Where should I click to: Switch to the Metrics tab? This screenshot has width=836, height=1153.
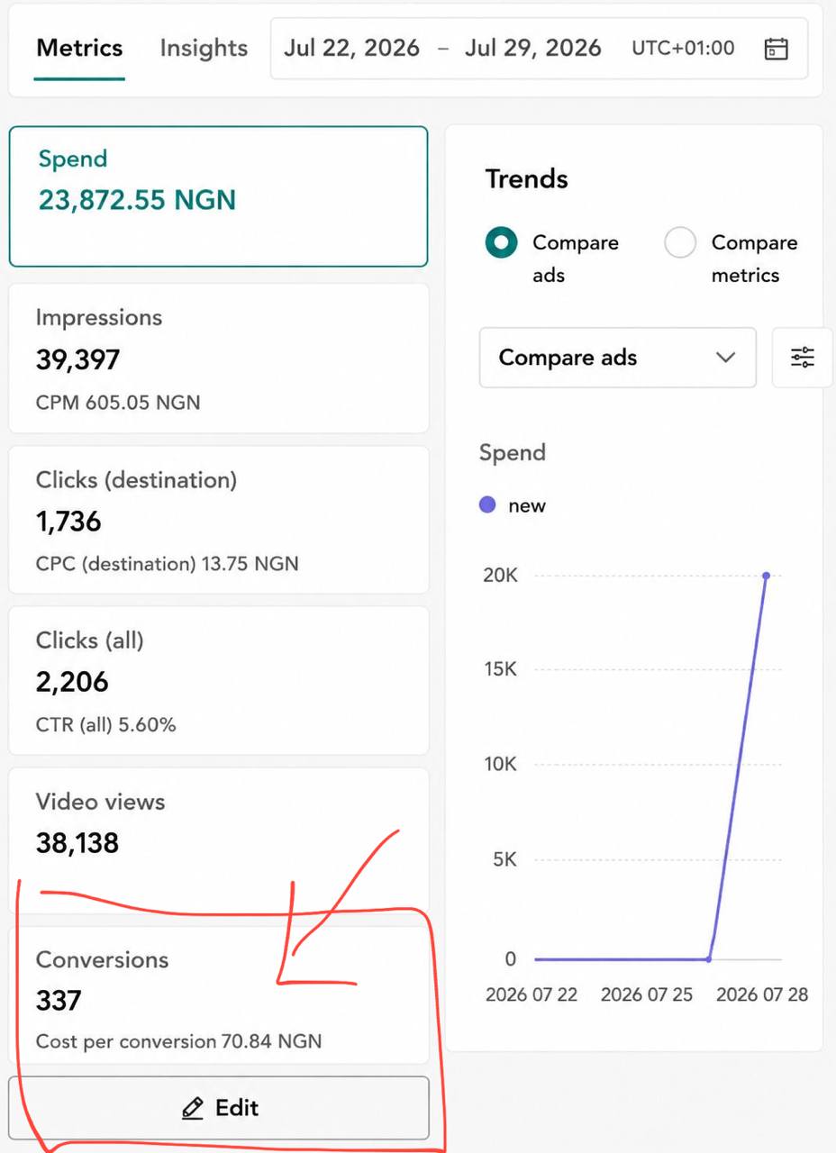79,48
